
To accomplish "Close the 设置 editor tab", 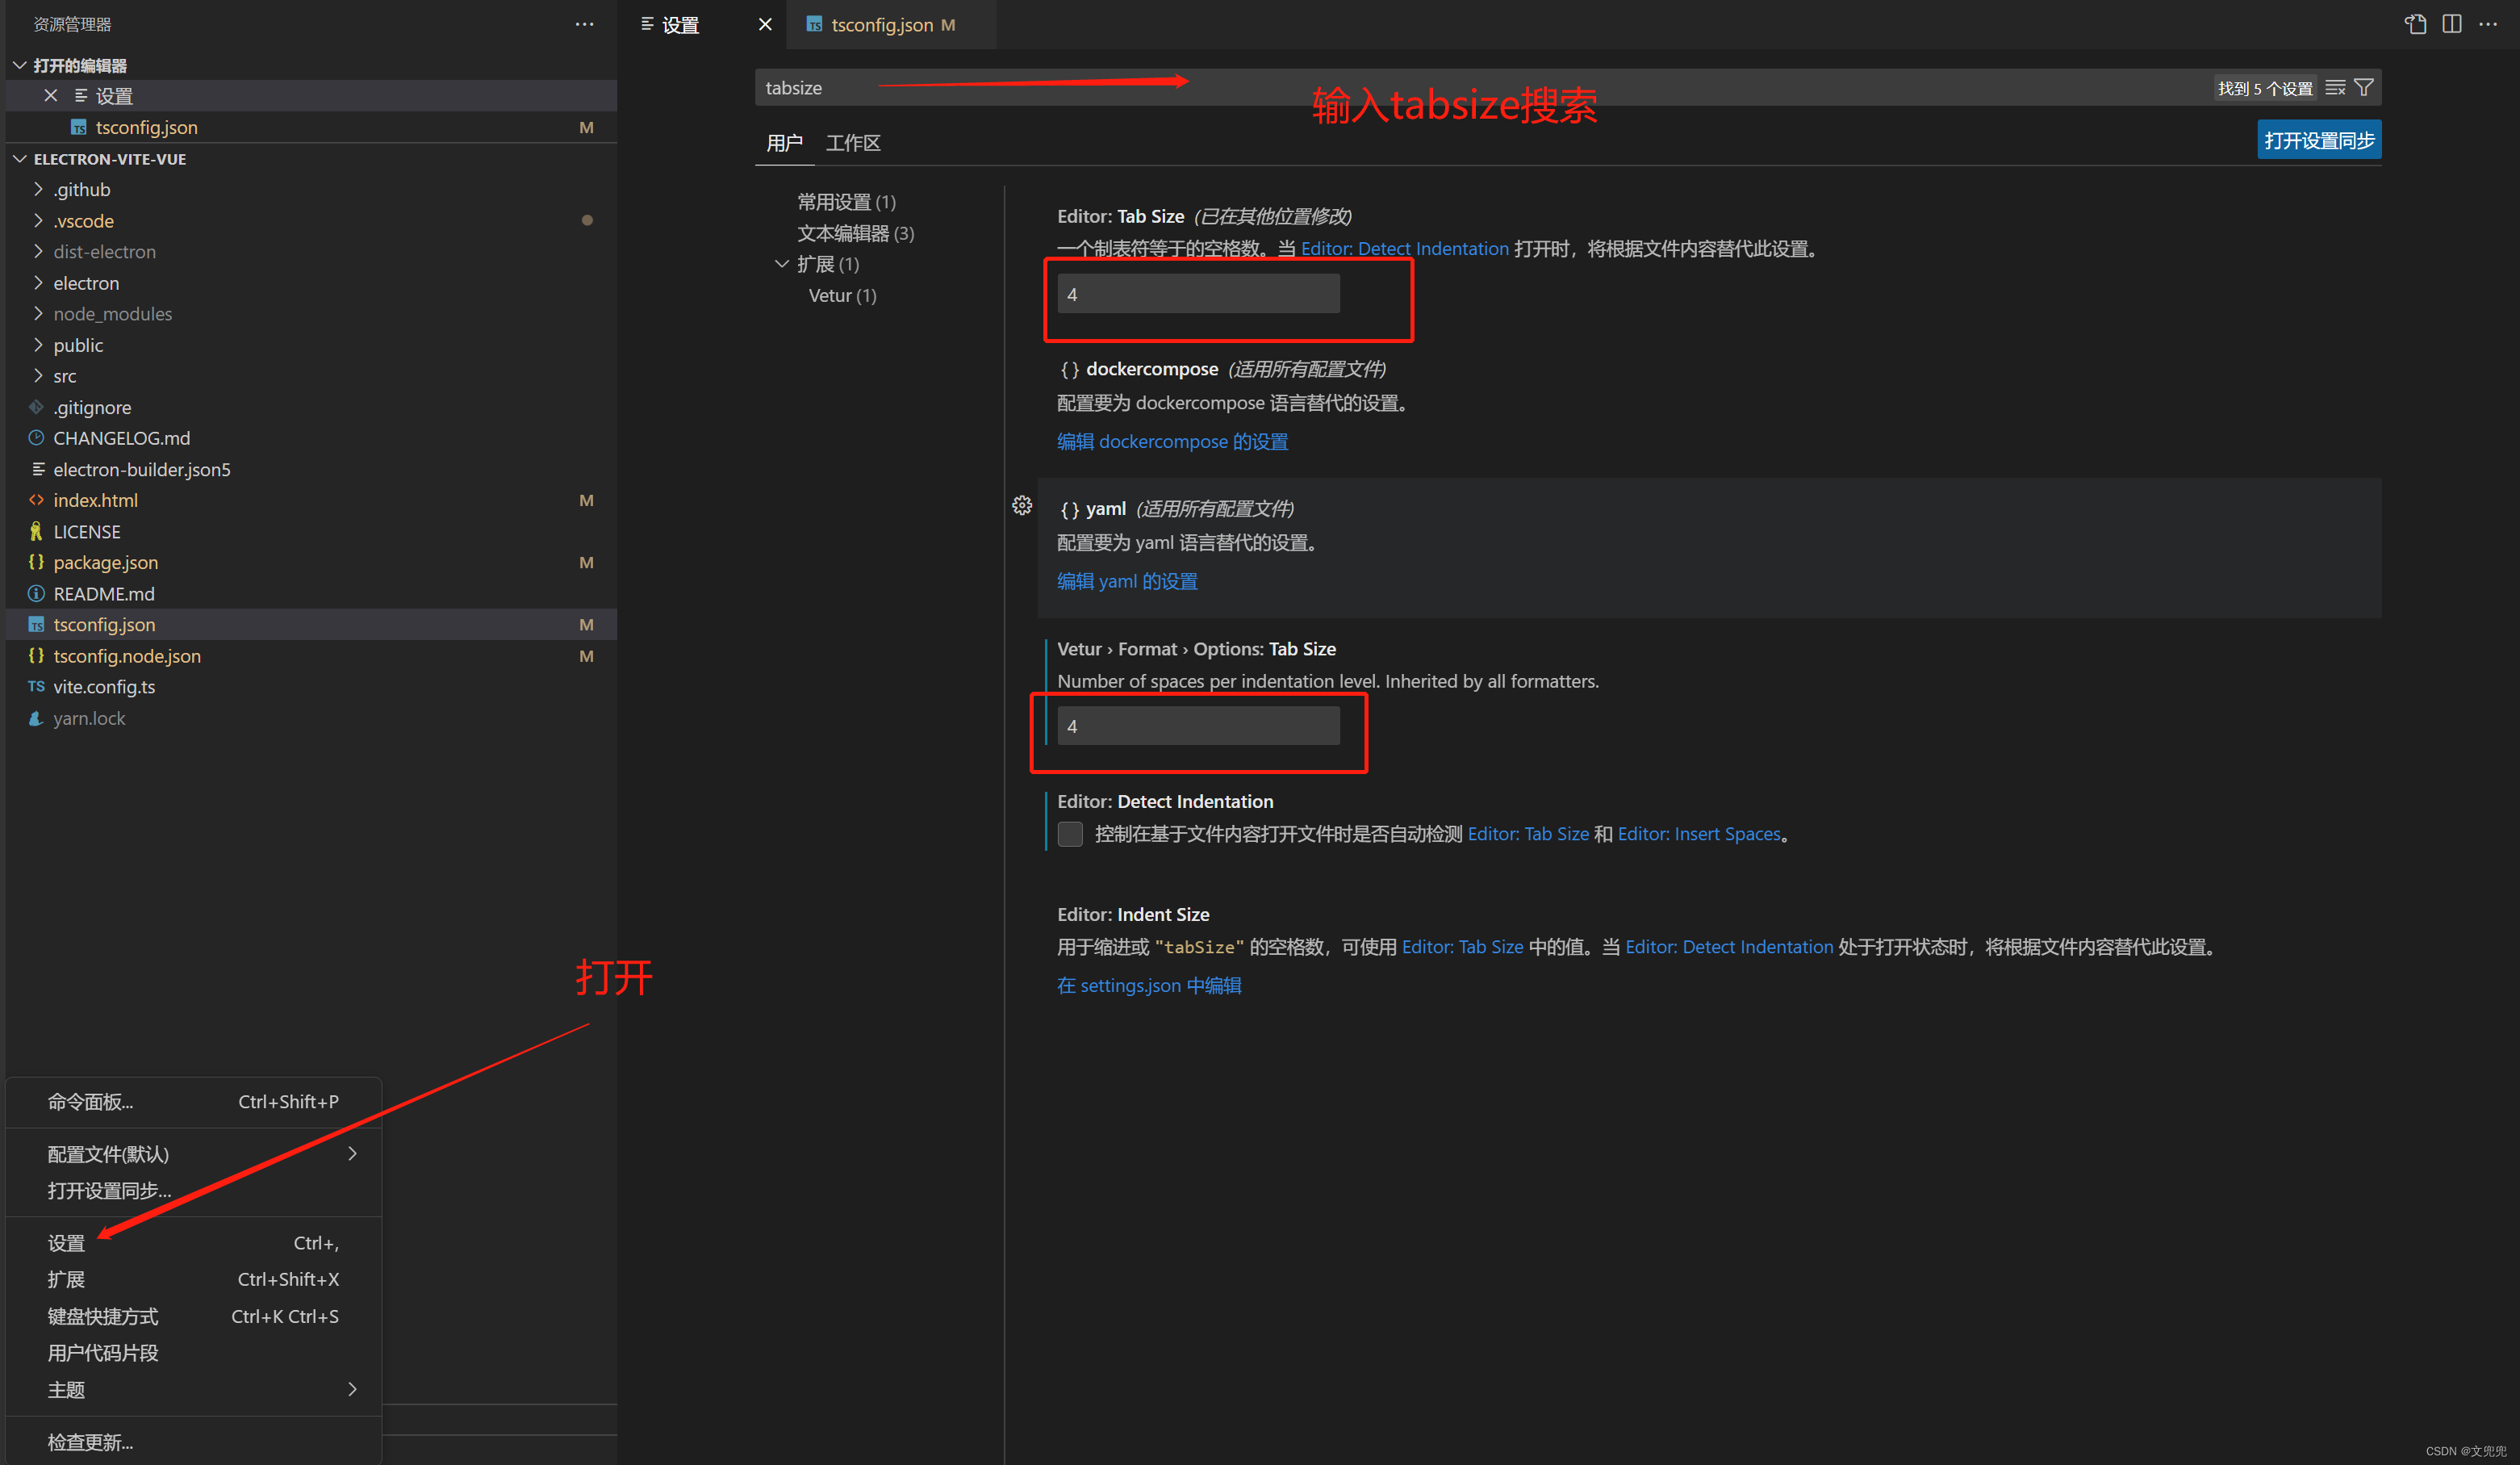I will coord(765,24).
